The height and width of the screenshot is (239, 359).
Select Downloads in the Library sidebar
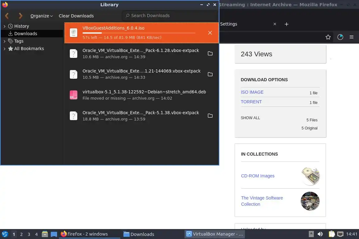coord(26,34)
